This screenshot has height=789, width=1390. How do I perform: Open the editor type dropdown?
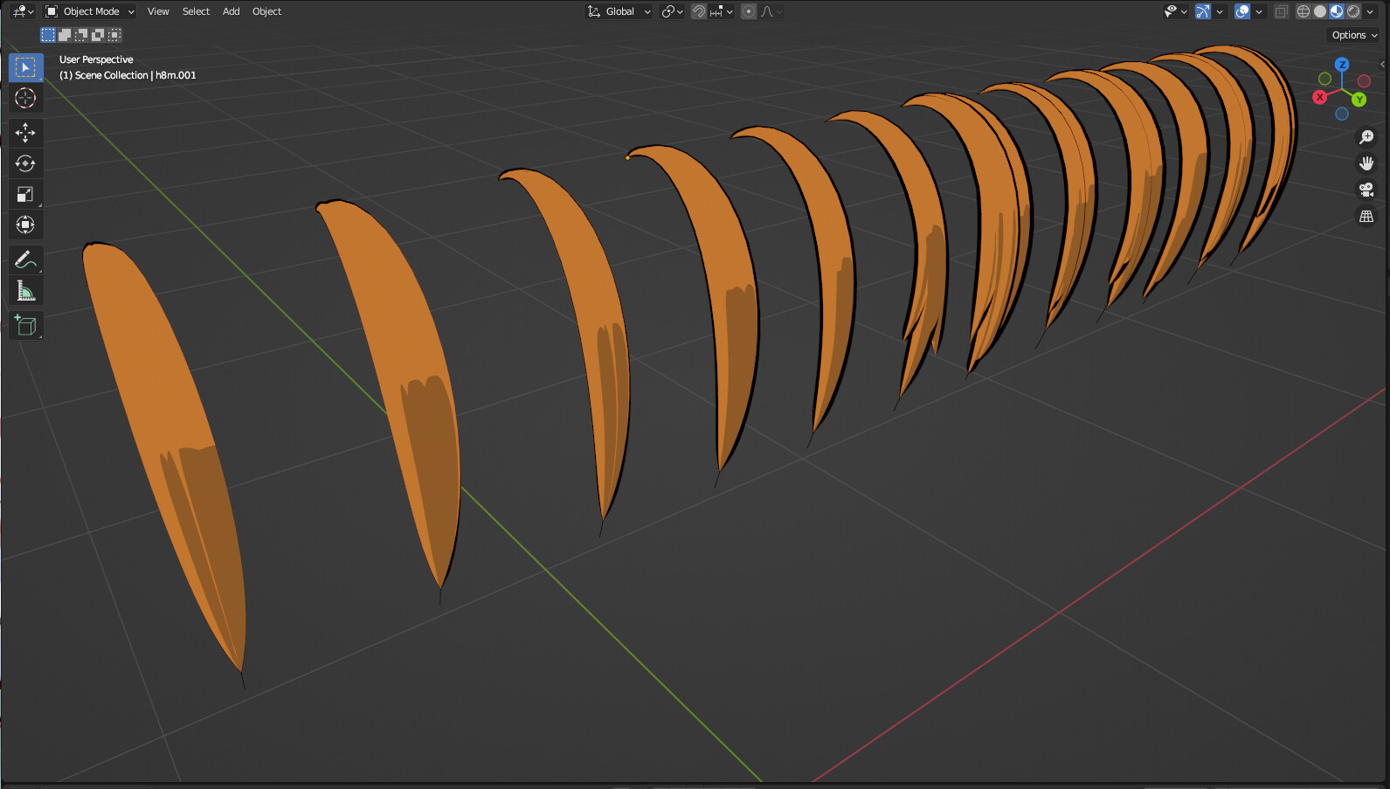click(x=23, y=11)
